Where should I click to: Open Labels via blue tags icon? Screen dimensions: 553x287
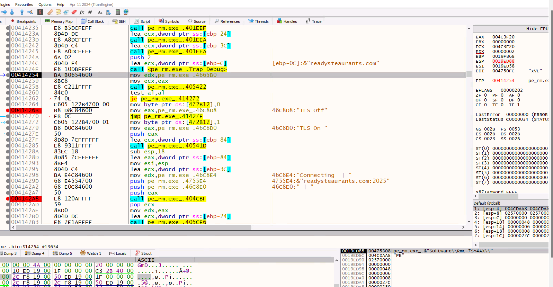point(66,12)
